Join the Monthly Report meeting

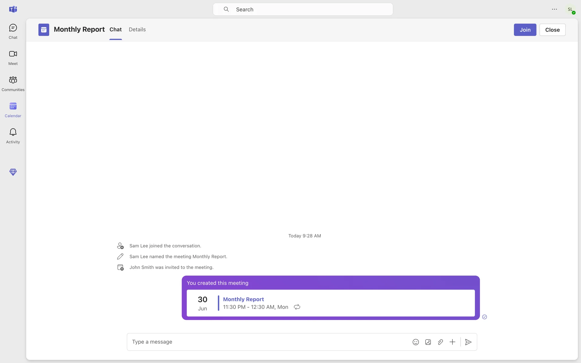525,30
